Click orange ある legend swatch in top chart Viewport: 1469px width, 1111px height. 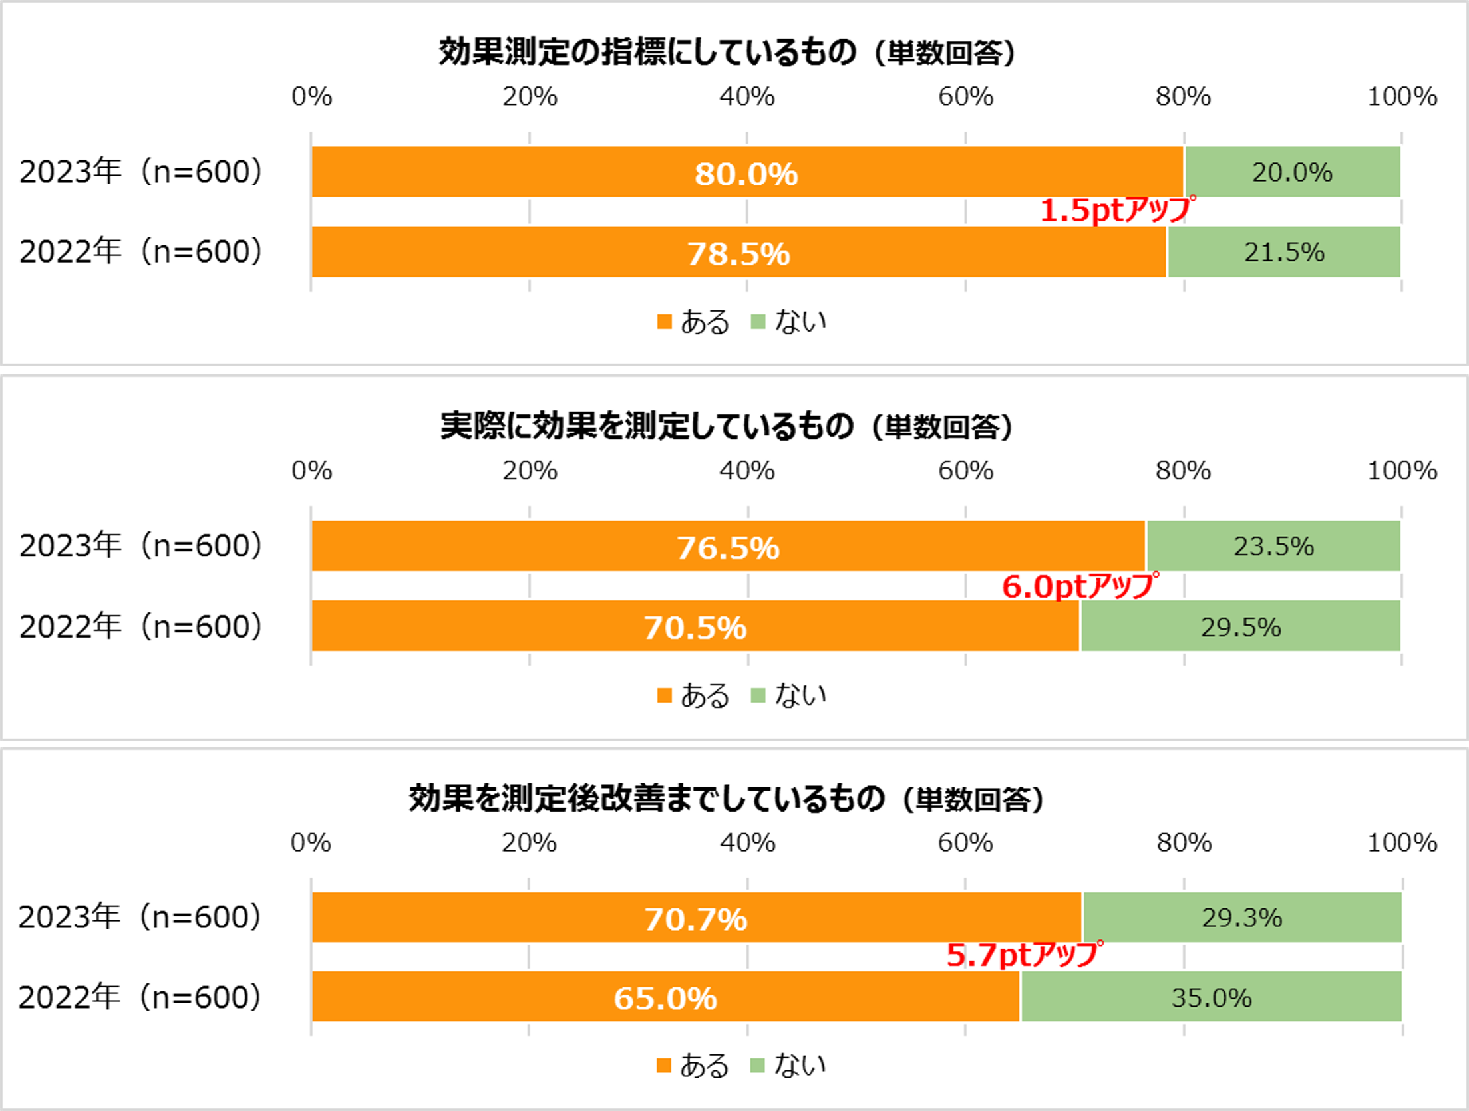coord(664,322)
